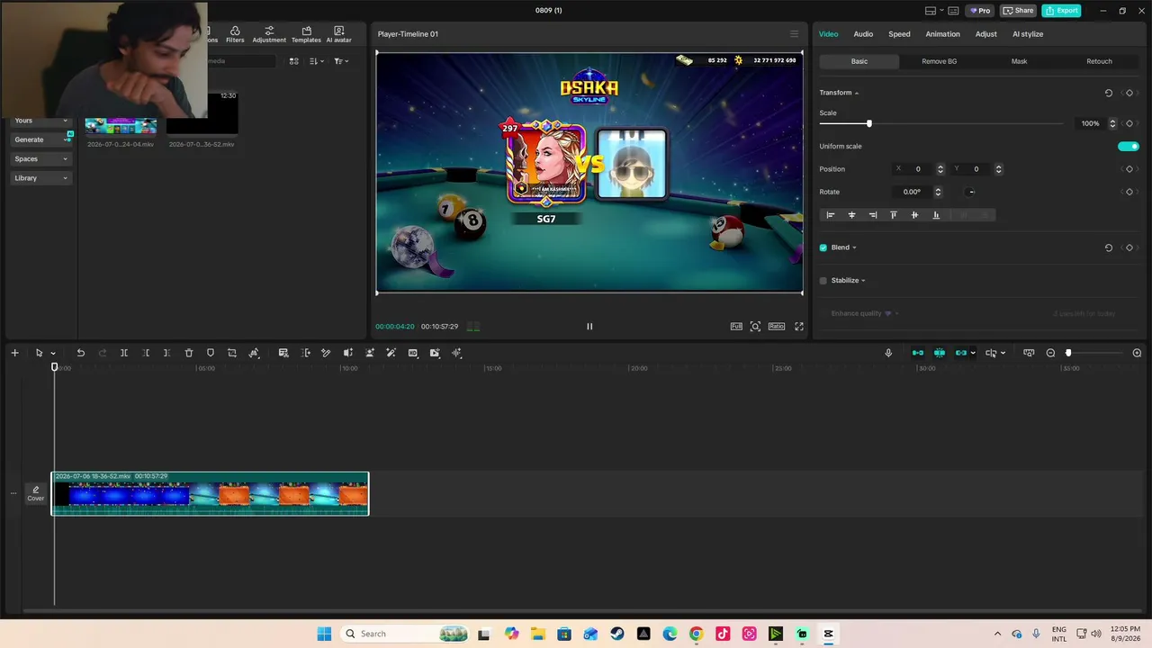Open the AI stylize tab

tap(1028, 34)
